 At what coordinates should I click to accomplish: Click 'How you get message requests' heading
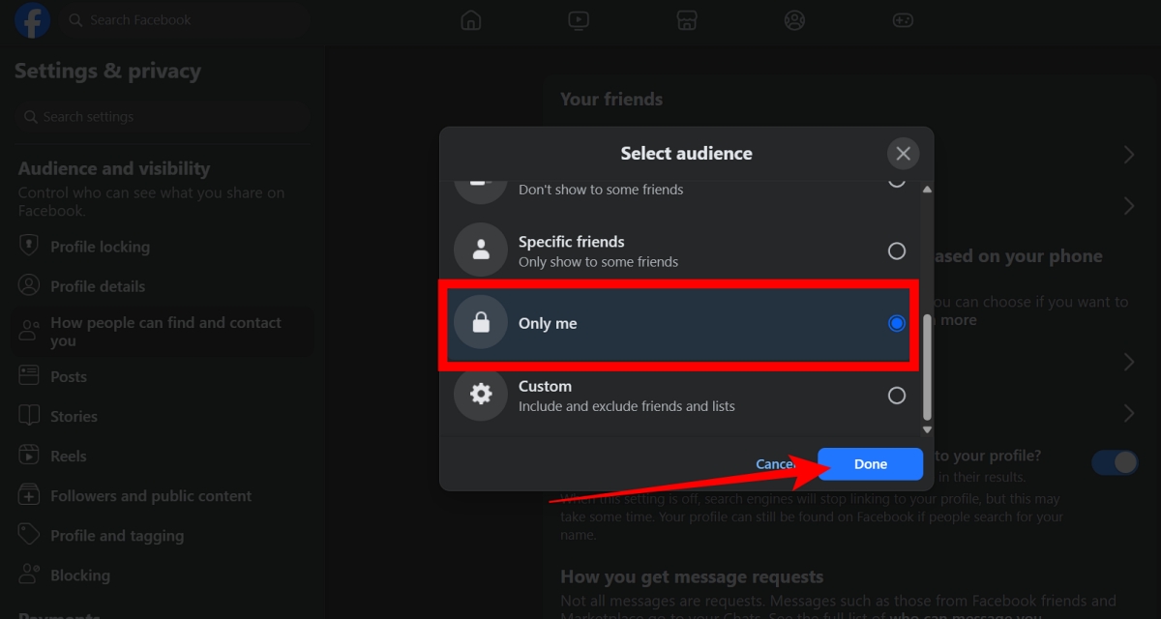pyautogui.click(x=692, y=577)
